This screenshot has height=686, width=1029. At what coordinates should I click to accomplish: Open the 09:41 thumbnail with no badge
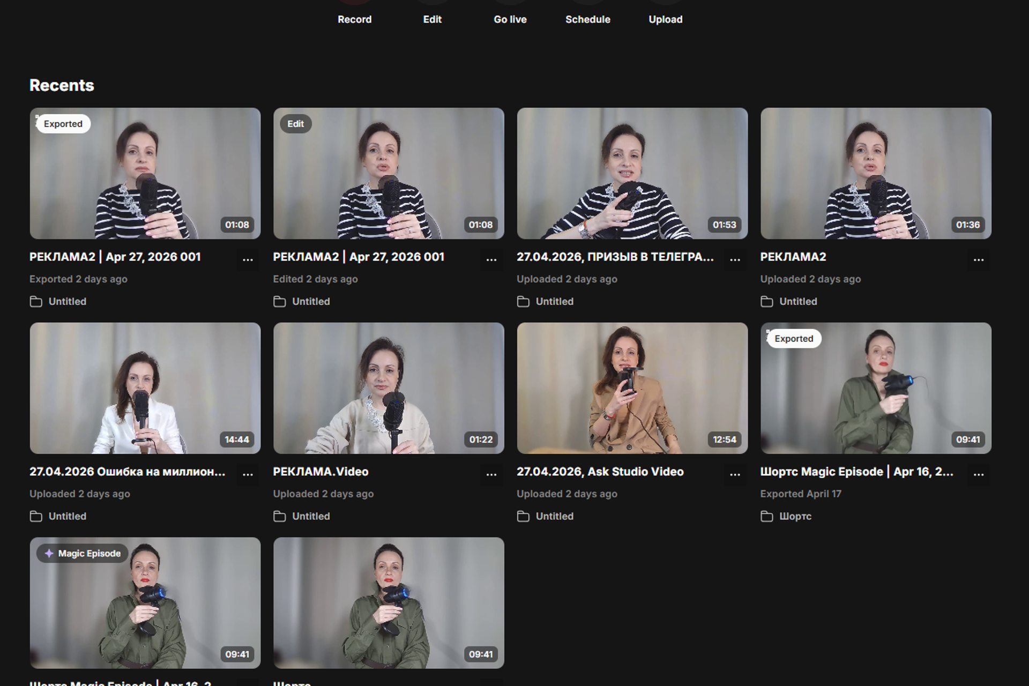[x=389, y=603]
